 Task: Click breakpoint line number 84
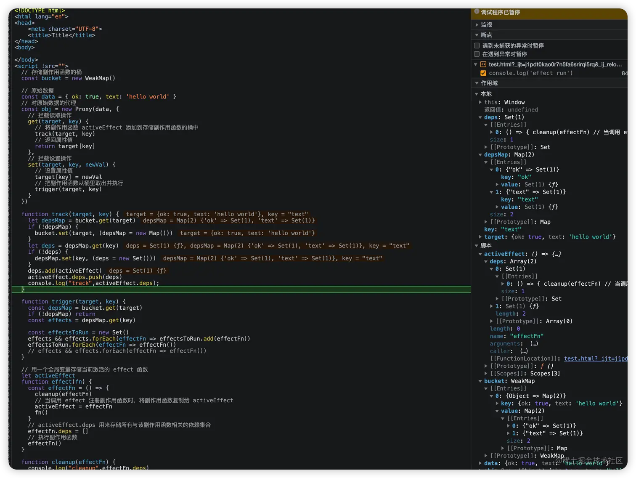click(x=624, y=73)
